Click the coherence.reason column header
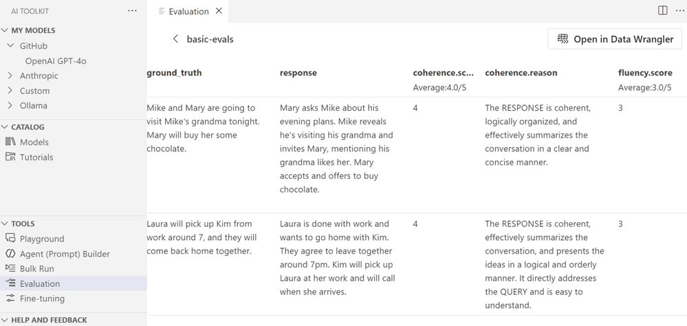 click(521, 73)
